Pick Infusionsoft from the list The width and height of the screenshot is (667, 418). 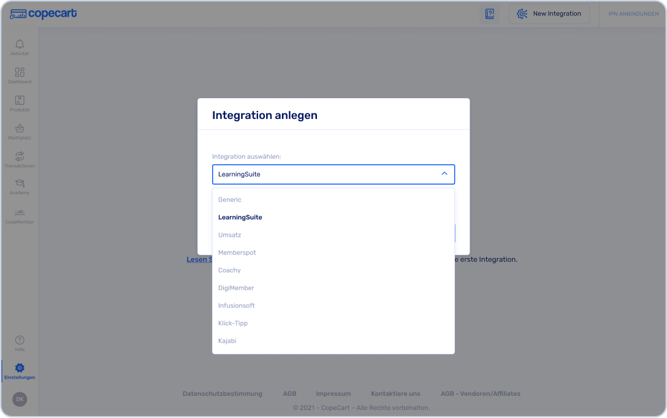(333, 306)
